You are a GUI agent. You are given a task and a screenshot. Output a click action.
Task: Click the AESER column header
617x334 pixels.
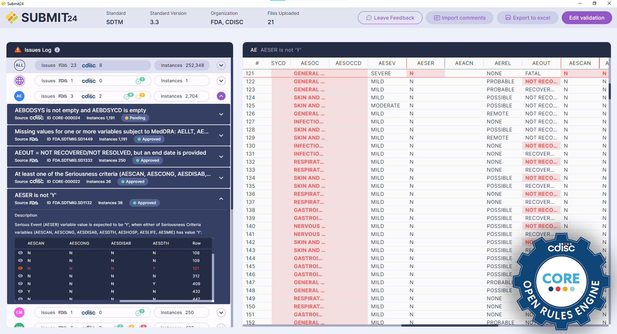[x=425, y=63]
